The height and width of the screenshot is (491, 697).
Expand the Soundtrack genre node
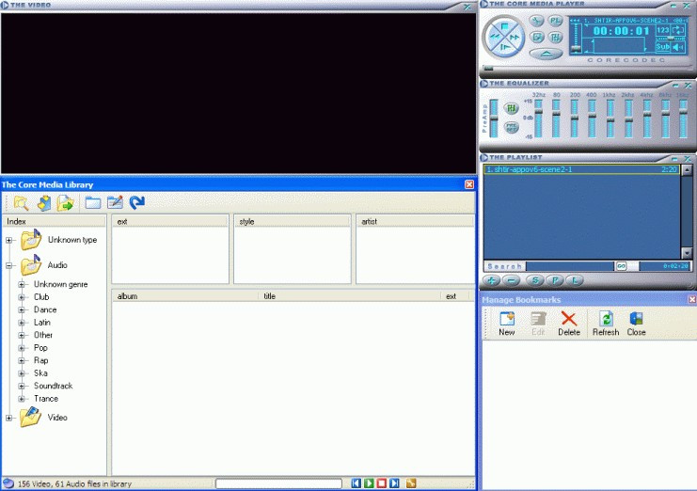click(x=22, y=387)
